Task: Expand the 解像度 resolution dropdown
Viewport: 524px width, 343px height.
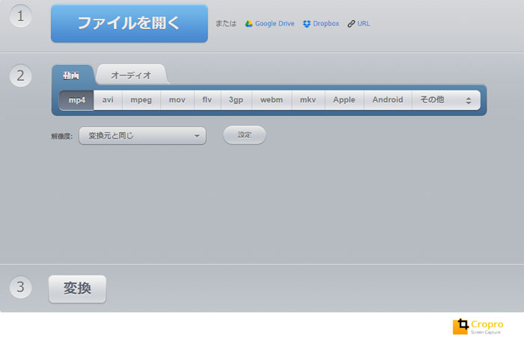Action: pos(142,136)
